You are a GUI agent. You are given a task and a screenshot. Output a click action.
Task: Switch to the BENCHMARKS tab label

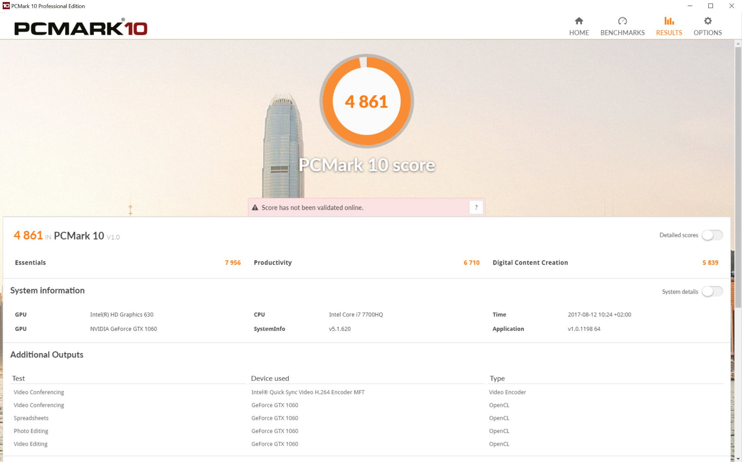pyautogui.click(x=622, y=33)
